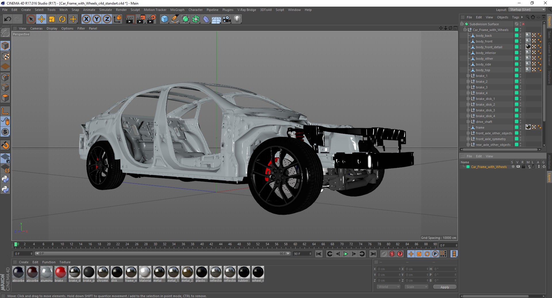Toggle Autokeying button
This screenshot has width=552, height=298.
tap(392, 254)
